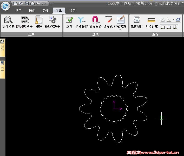Click the perimeter query icon in 查询 group
The height and width of the screenshot is (156, 184).
(x=163, y=27)
